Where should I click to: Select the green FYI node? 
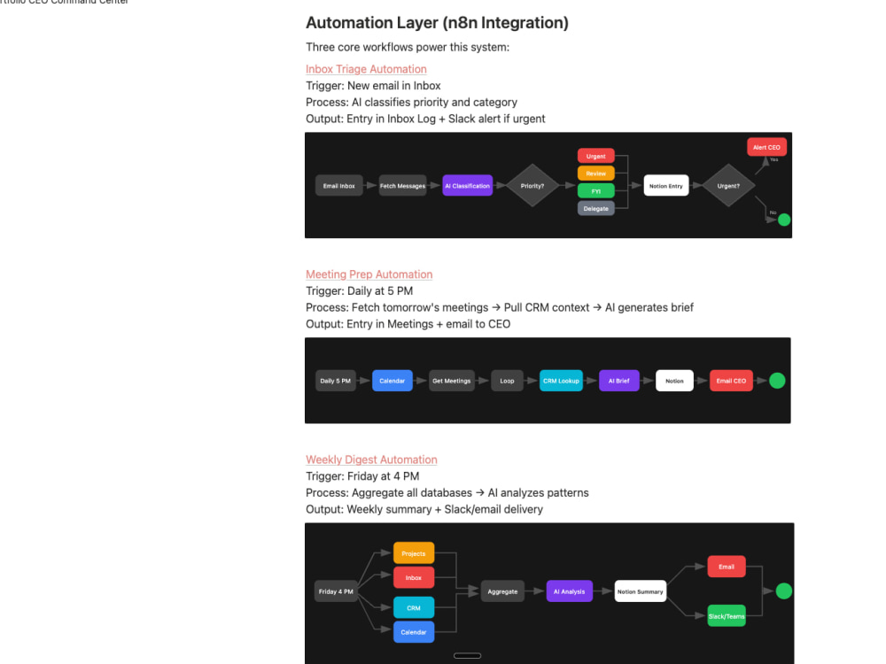(x=595, y=191)
